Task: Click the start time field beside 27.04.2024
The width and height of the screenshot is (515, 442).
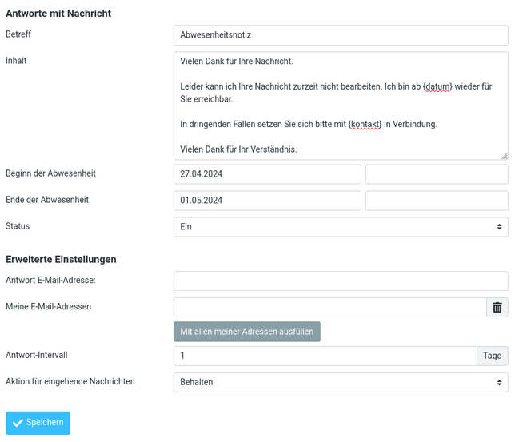Action: tap(436, 174)
